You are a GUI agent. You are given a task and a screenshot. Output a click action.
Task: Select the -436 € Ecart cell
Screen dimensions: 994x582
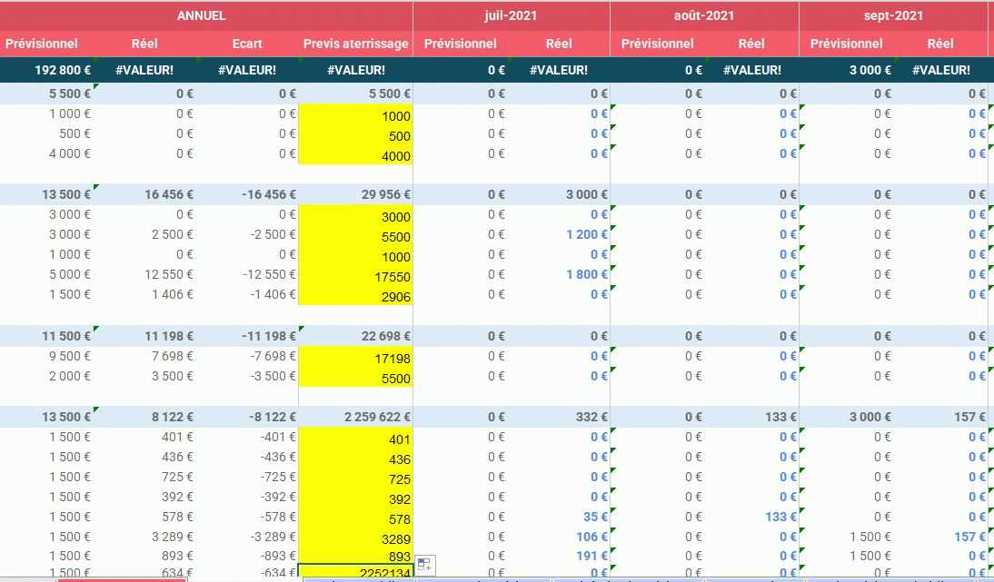pyautogui.click(x=247, y=457)
